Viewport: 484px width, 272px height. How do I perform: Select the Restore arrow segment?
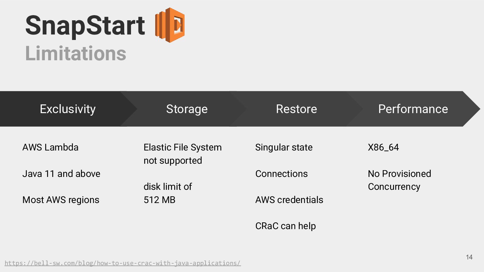(296, 109)
